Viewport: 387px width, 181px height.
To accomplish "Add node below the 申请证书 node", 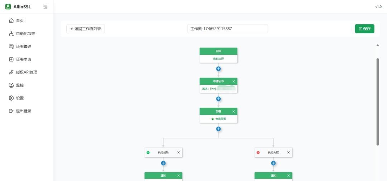I will [219, 99].
